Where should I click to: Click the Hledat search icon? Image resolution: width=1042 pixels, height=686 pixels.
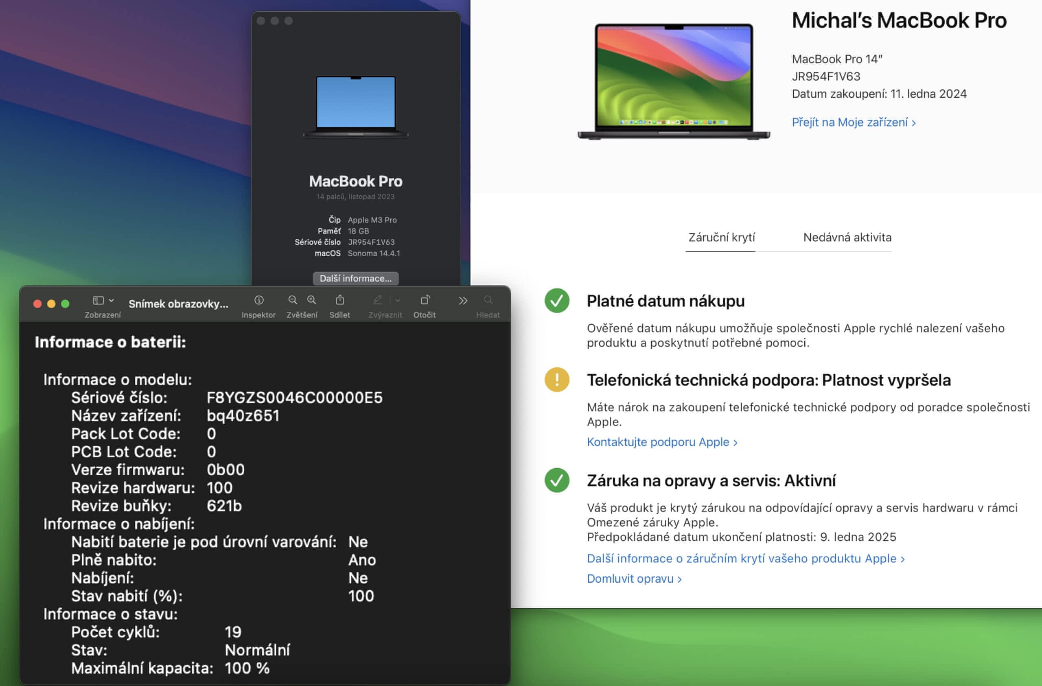click(488, 300)
